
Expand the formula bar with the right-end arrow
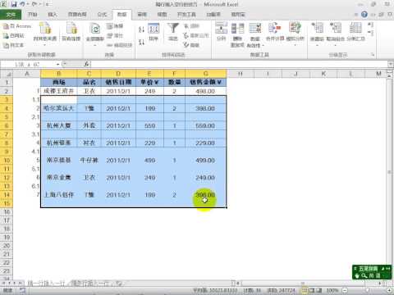(x=391, y=64)
